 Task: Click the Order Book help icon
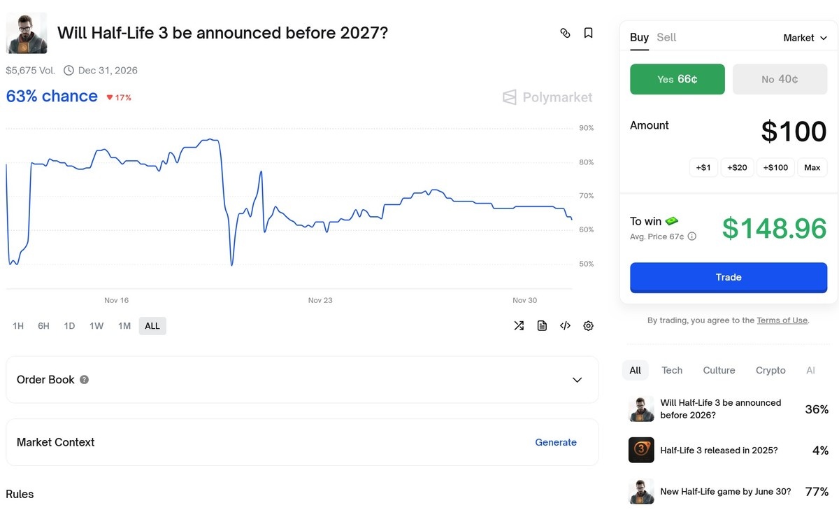click(x=84, y=380)
